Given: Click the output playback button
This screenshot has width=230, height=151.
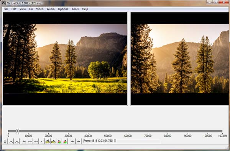Looking at the screenshot, I should click(17, 141).
